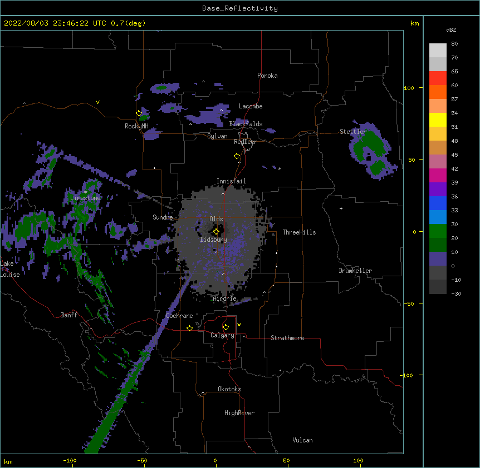Click the yellow v marker northwest of RockyMH
Viewport: 480px width, 468px height.
click(x=97, y=102)
